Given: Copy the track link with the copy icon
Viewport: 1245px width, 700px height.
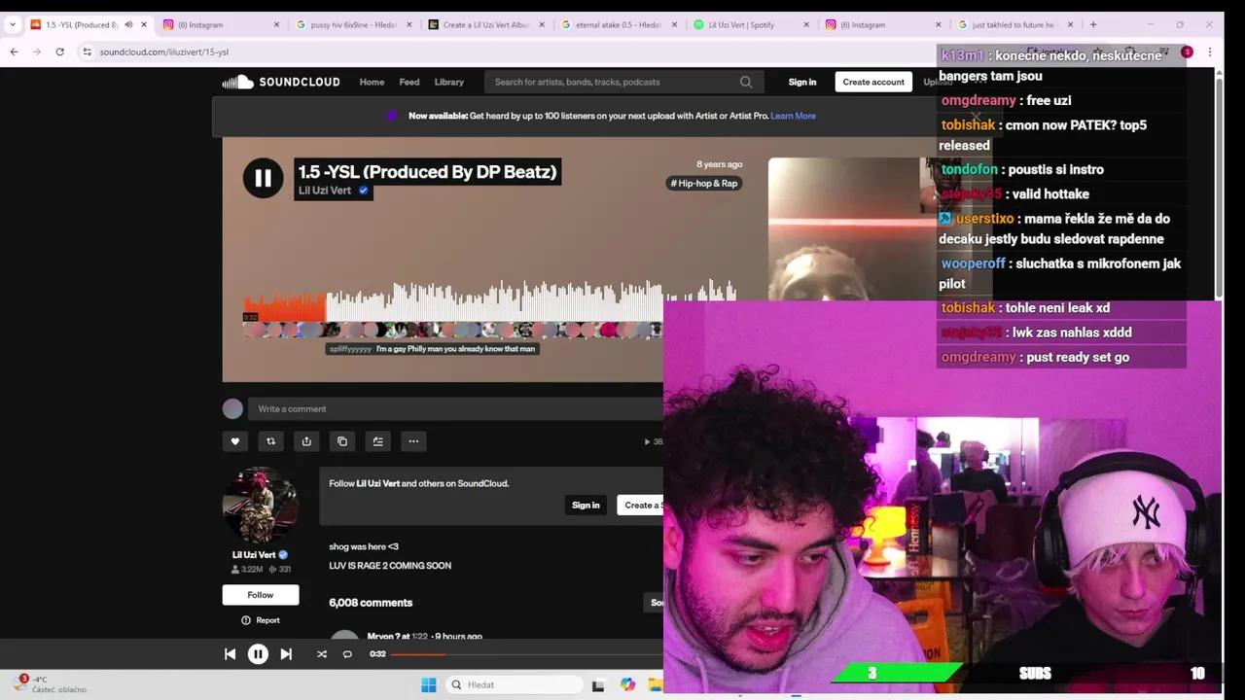Looking at the screenshot, I should tap(342, 441).
